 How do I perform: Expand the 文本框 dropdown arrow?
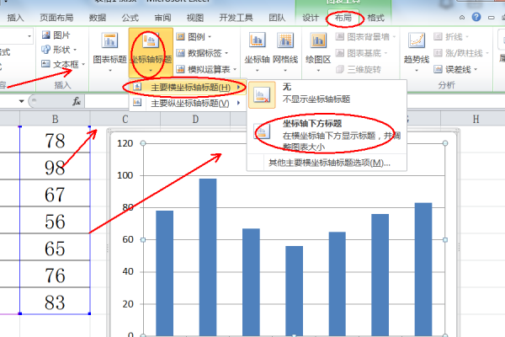(x=83, y=65)
